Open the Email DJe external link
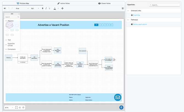The height and width of the screenshot is (112, 184). [136, 15]
